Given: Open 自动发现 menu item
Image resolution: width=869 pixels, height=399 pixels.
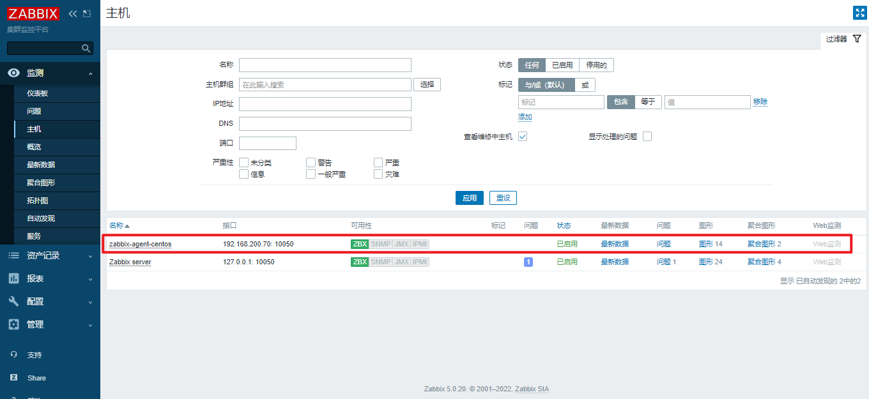Looking at the screenshot, I should pyautogui.click(x=57, y=218).
